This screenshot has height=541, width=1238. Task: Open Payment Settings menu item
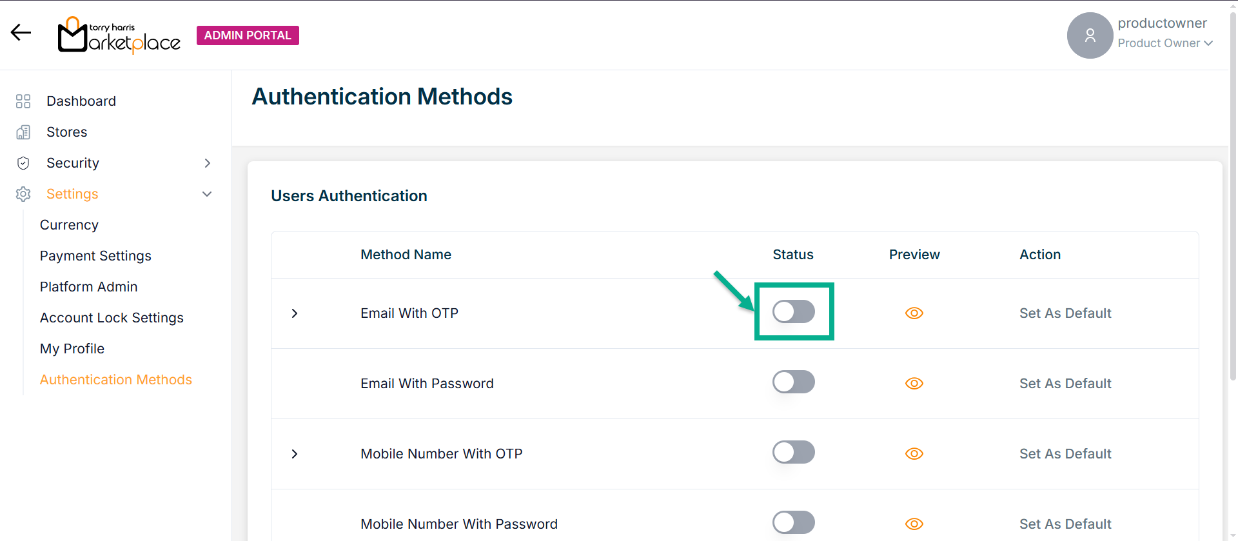tap(95, 256)
